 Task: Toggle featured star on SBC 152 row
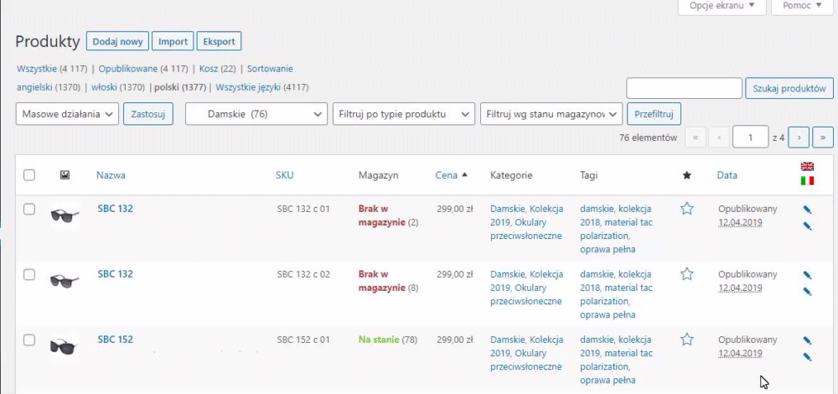click(687, 340)
